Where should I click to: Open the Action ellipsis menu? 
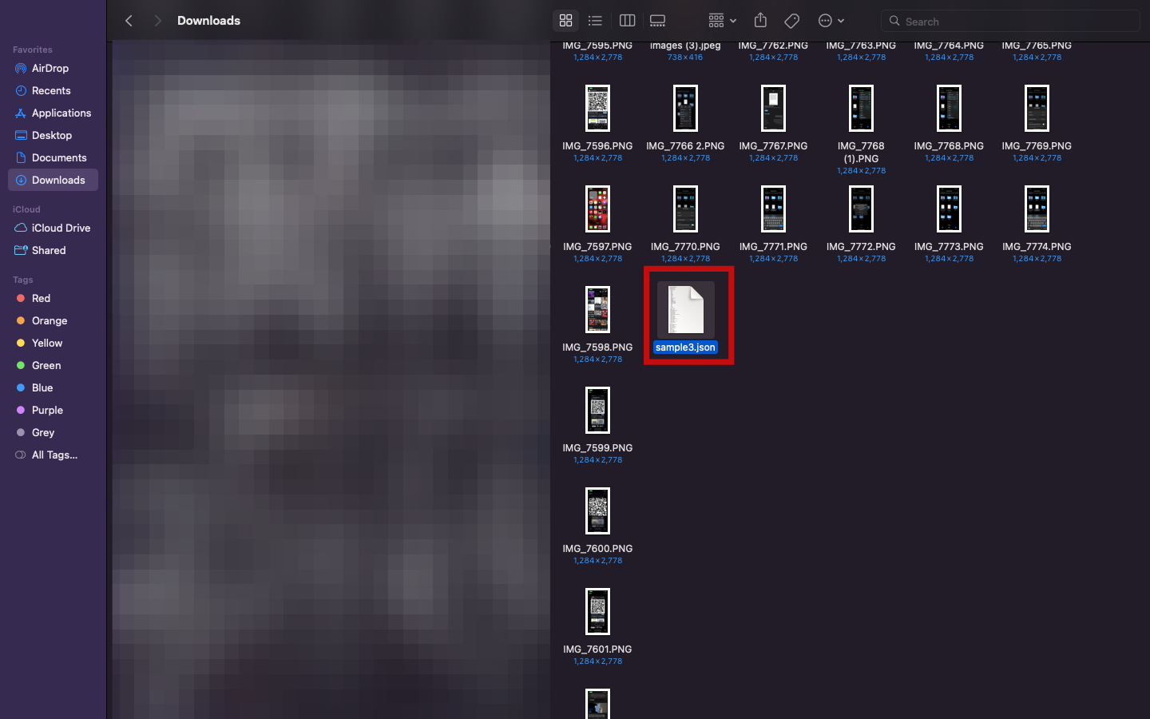[x=831, y=21]
